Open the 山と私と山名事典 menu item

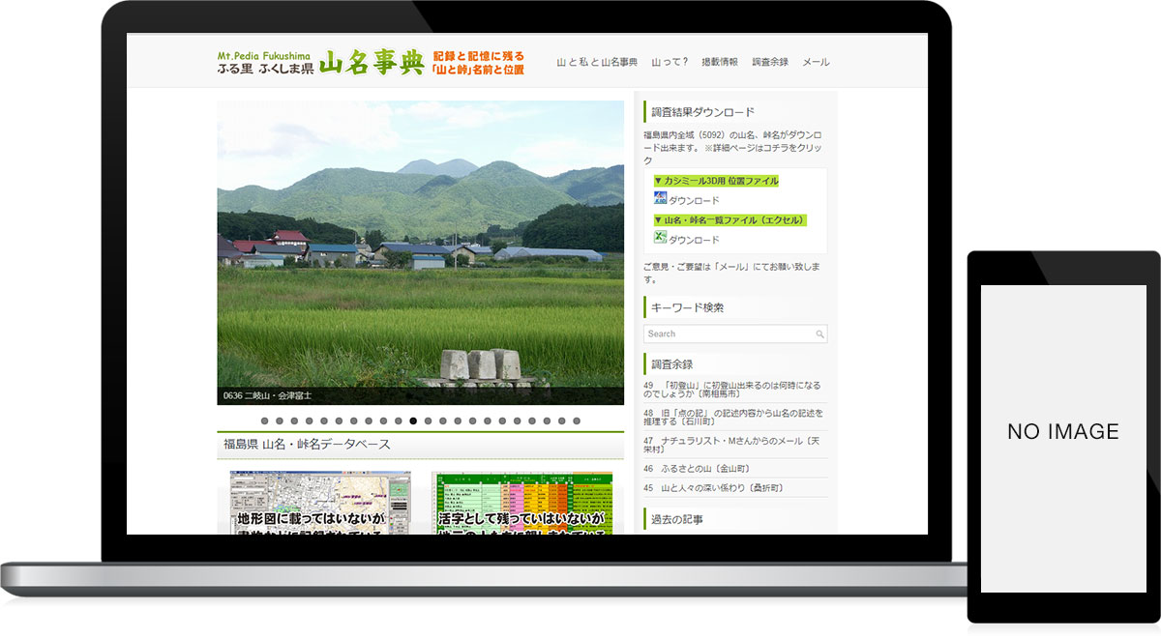(597, 62)
